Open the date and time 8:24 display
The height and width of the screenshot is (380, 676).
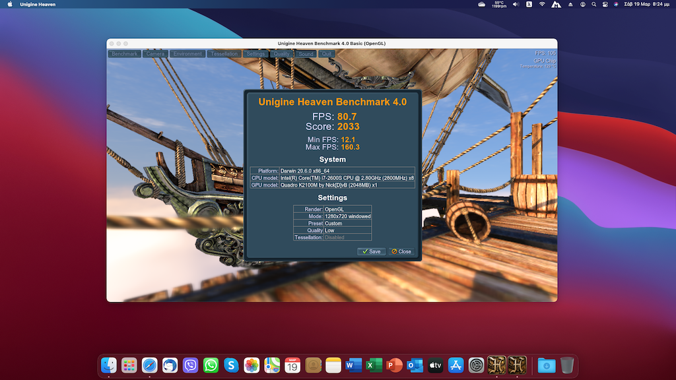(647, 5)
